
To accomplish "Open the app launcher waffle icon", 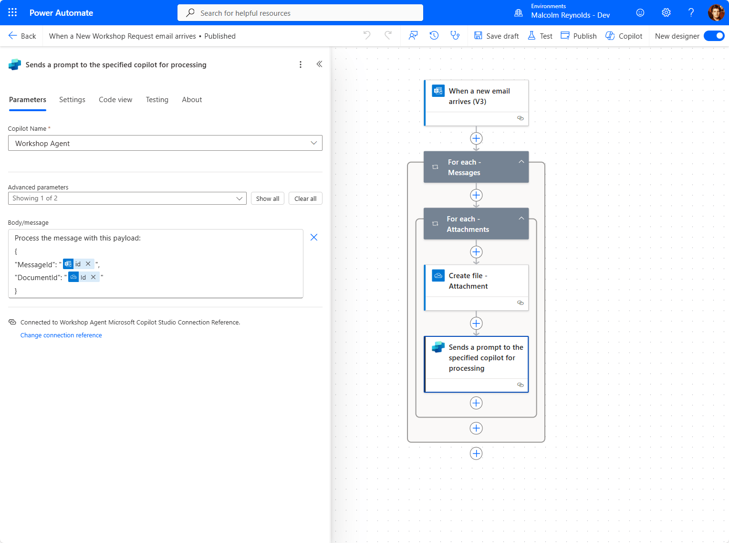I will pyautogui.click(x=12, y=12).
